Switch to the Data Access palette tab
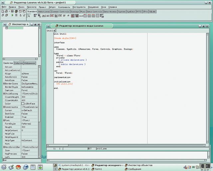The image size is (213, 171). tap(110, 12)
